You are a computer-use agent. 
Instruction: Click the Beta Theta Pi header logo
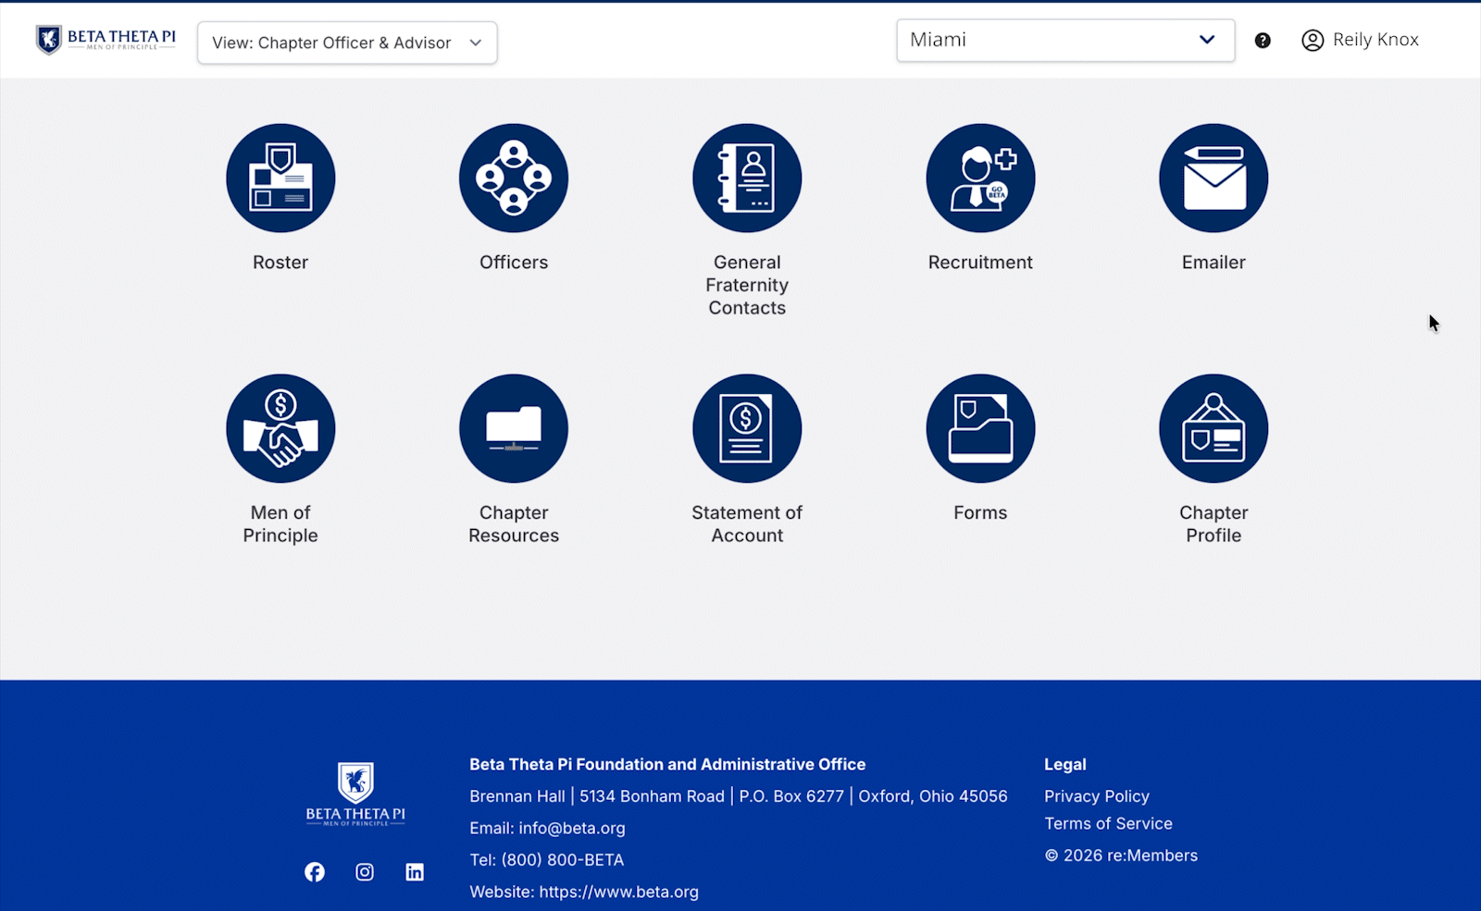(x=106, y=40)
